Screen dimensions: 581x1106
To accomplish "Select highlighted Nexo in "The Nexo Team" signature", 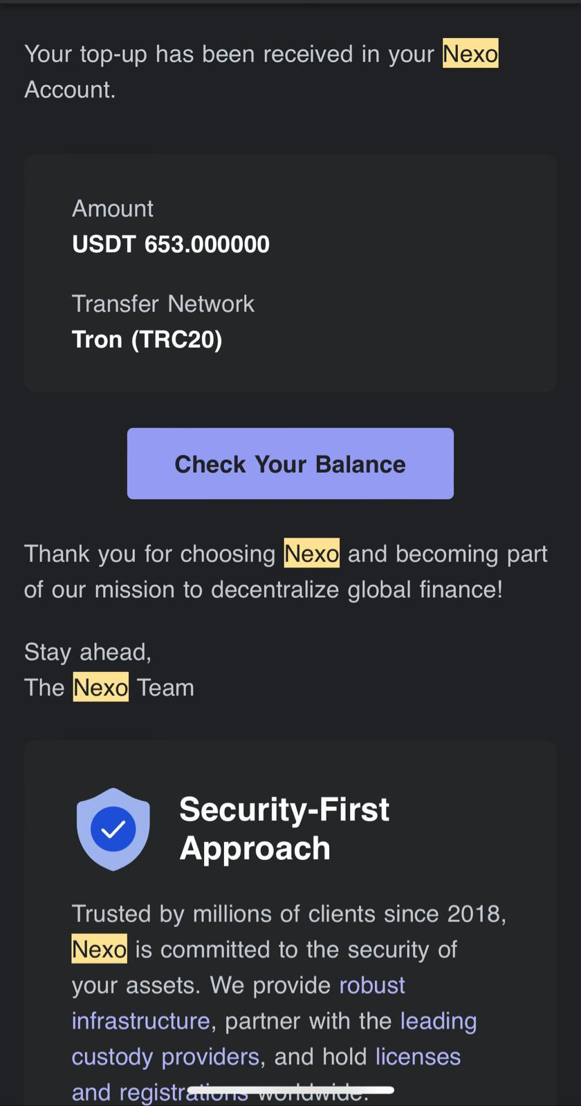I will [x=100, y=688].
